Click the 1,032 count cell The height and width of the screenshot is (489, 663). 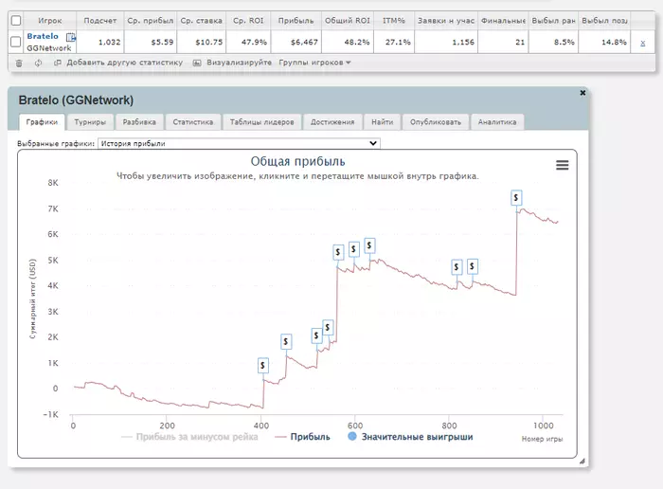click(x=100, y=42)
